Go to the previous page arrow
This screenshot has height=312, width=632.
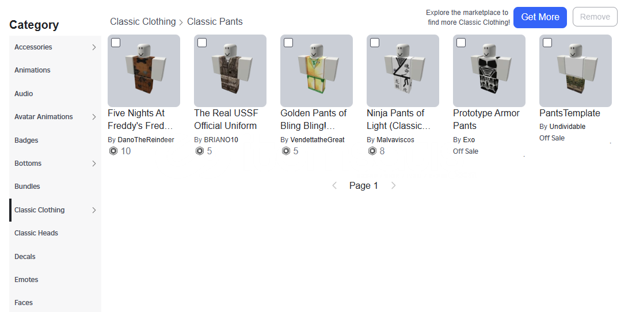click(334, 185)
